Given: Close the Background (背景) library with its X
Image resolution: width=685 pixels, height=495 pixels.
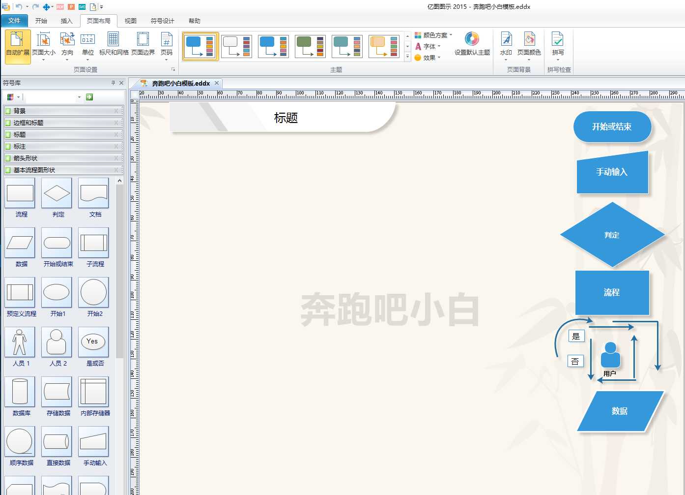Looking at the screenshot, I should click(116, 111).
